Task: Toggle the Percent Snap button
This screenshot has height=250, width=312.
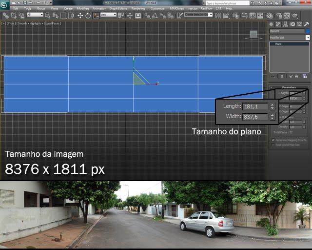Action: (x=162, y=15)
